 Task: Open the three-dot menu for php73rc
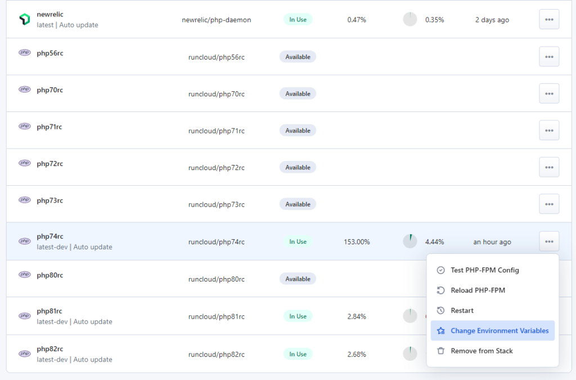pos(549,204)
